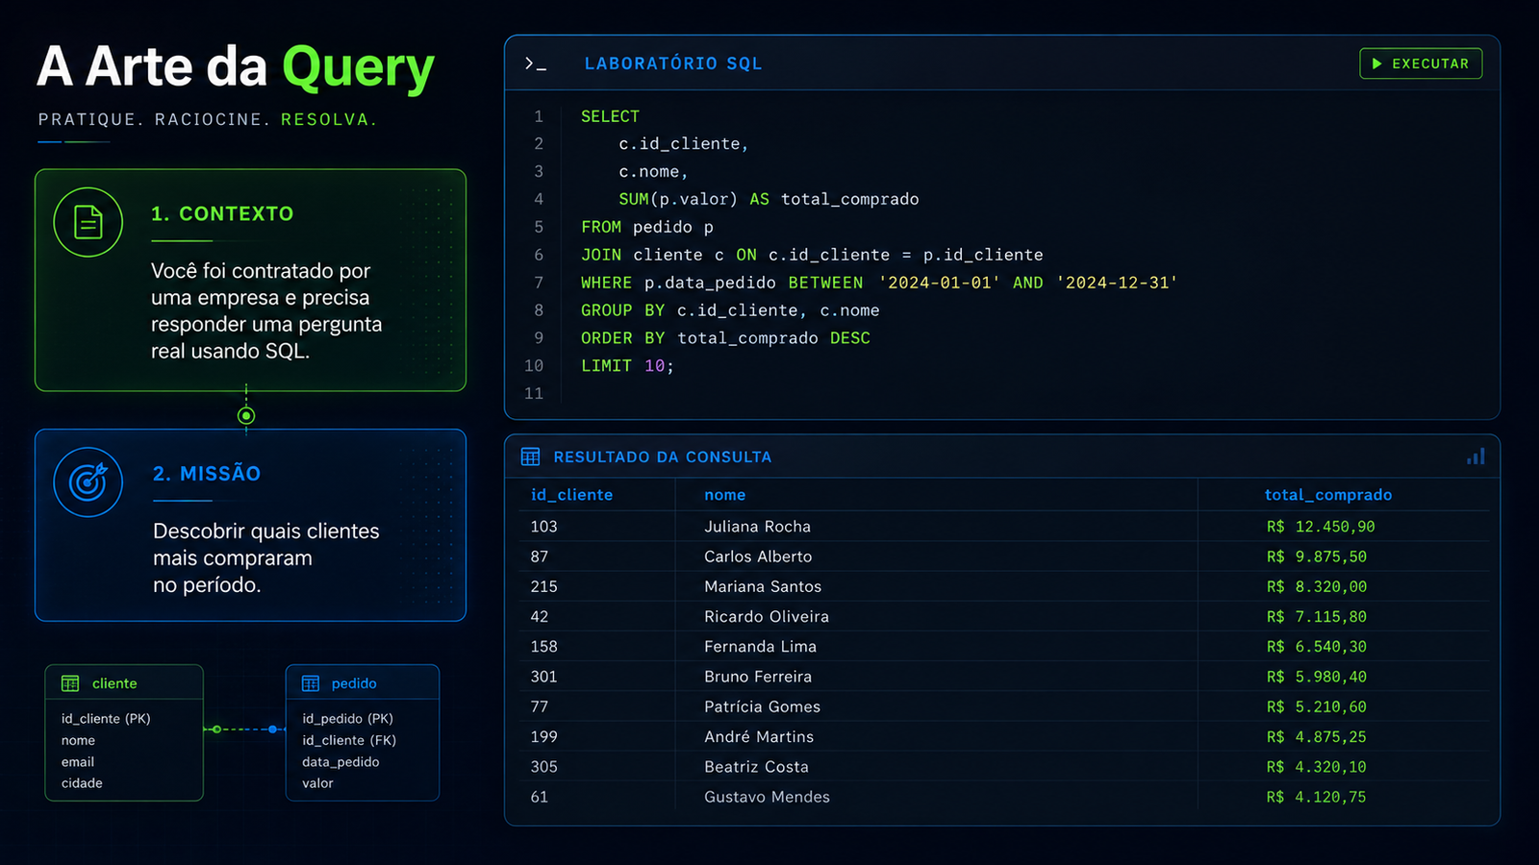Screen dimensions: 1539x865
Task: Click the A Arte da Query title
Action: (236, 67)
